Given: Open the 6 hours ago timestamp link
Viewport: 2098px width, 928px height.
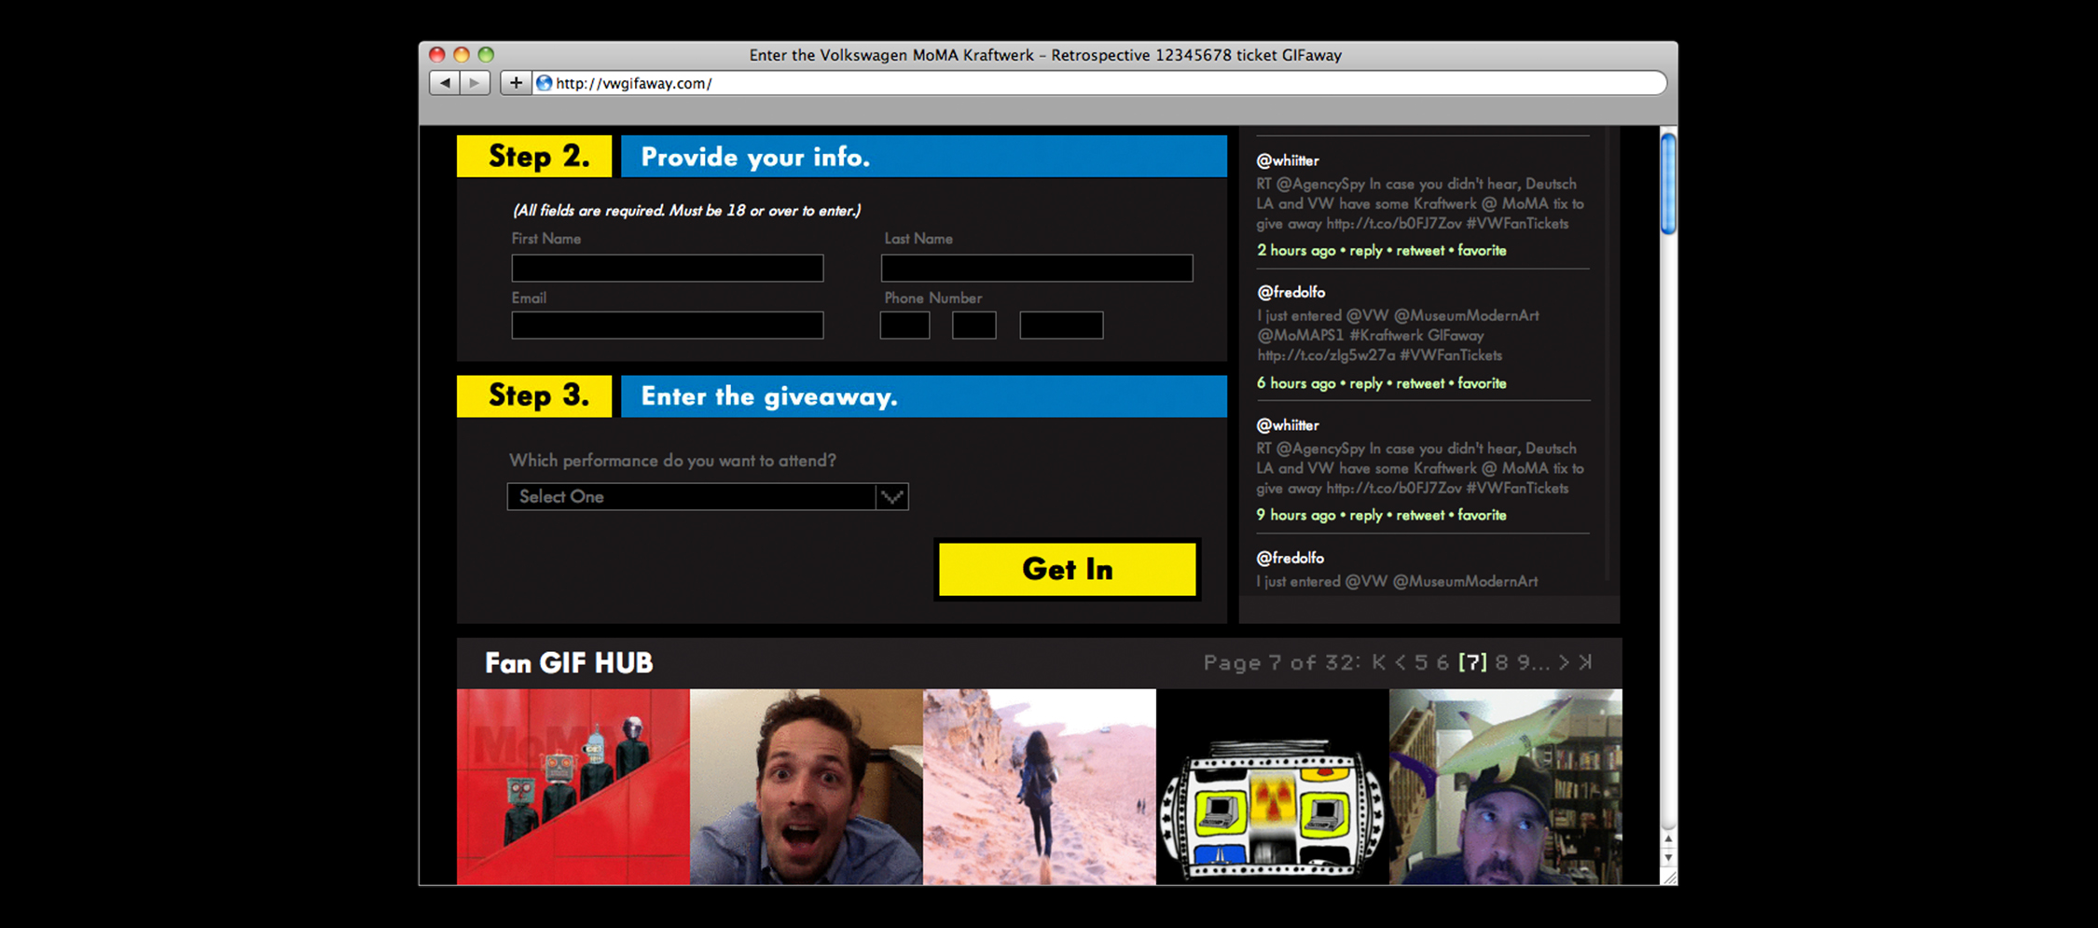Looking at the screenshot, I should pyautogui.click(x=1296, y=383).
